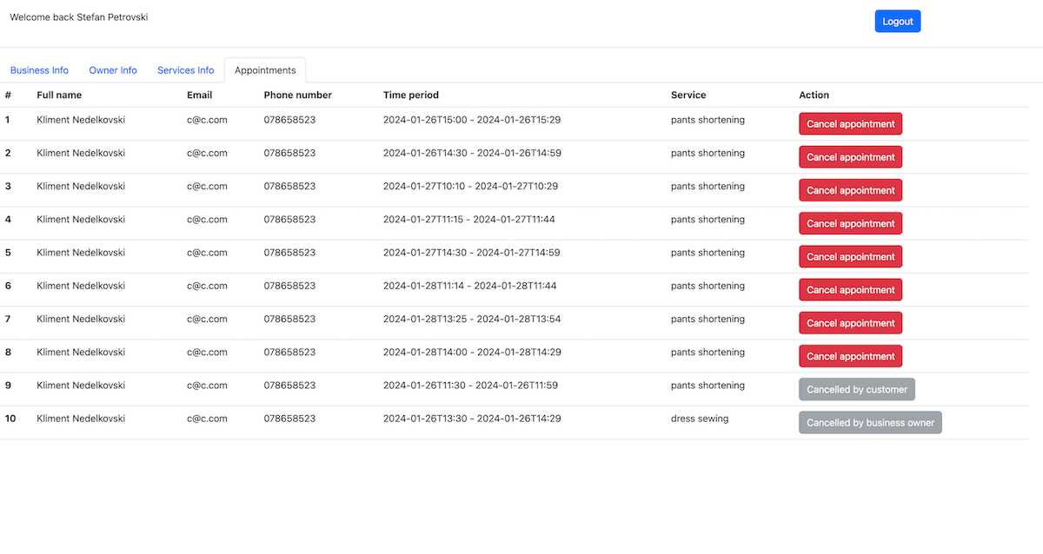Image resolution: width=1043 pixels, height=554 pixels.
Task: Cancel the 2024-01-28T11:14 appointment
Action: 850,290
